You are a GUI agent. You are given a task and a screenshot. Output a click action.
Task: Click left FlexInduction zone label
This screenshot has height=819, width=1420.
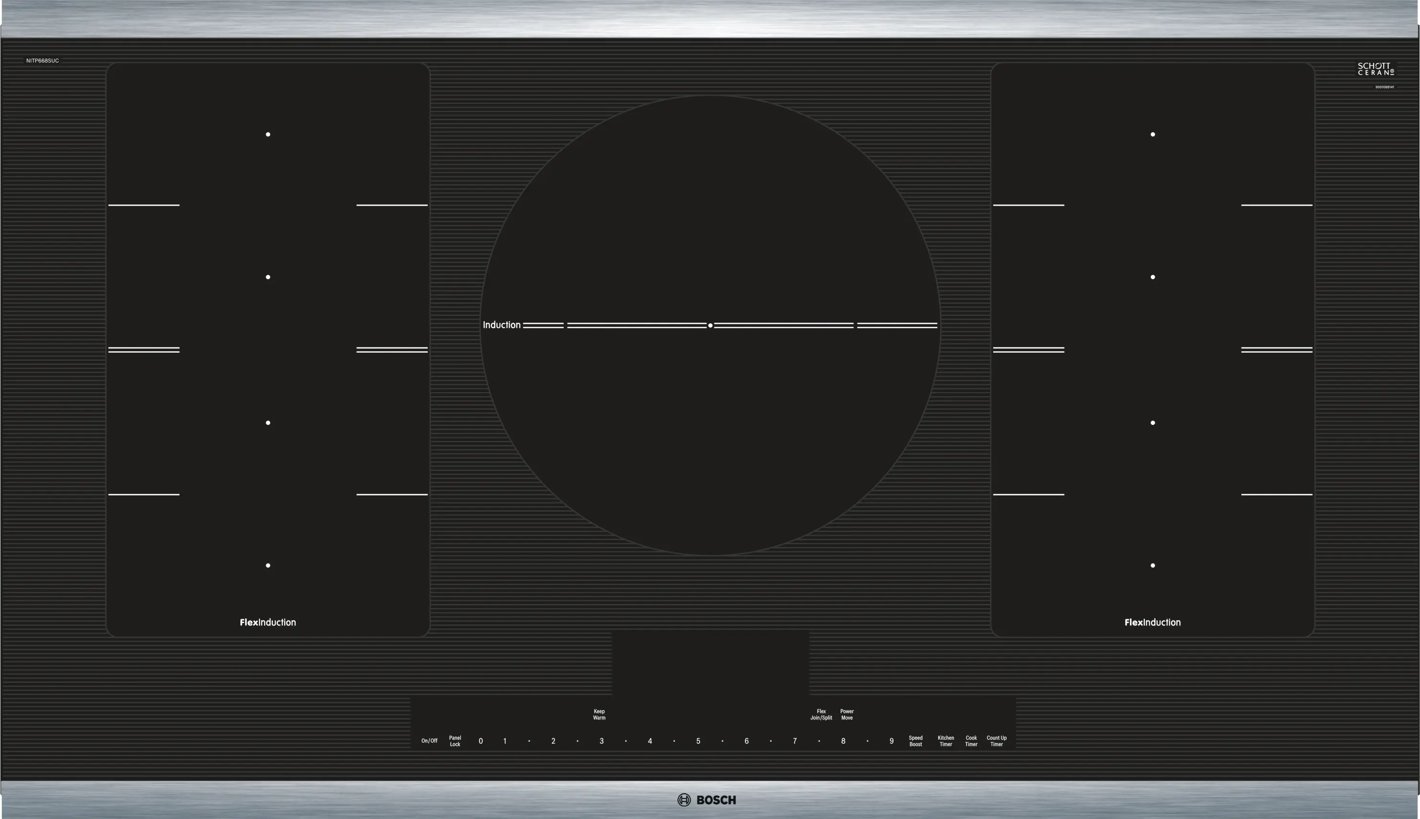pos(268,622)
